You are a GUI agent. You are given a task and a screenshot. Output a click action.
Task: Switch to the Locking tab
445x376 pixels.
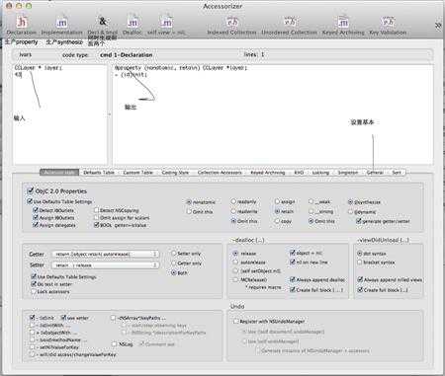click(x=320, y=173)
